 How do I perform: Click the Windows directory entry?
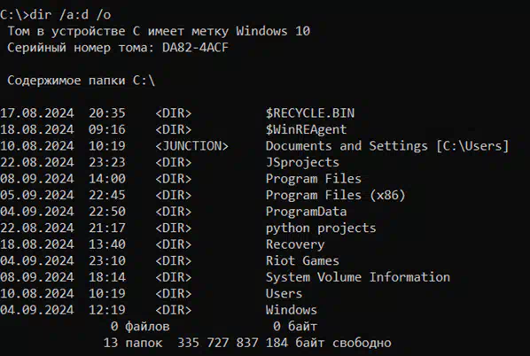[x=291, y=310]
